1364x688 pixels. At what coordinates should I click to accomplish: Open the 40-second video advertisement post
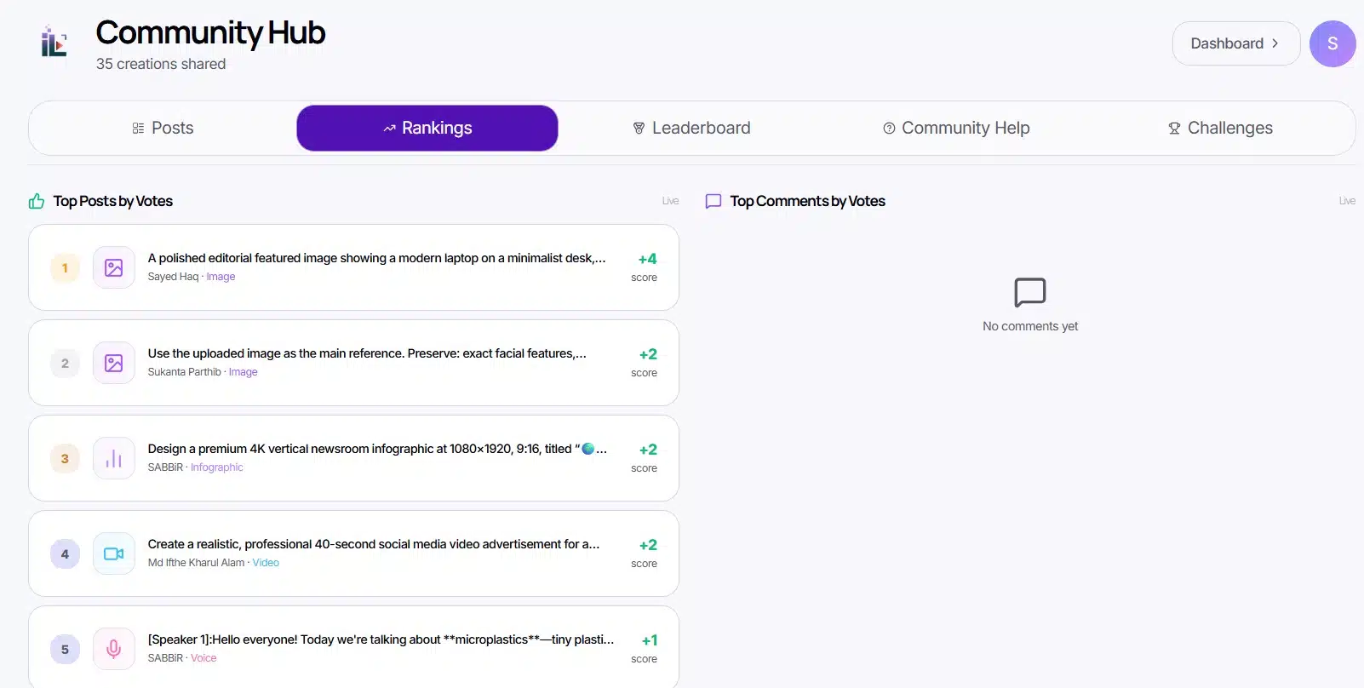pos(353,553)
